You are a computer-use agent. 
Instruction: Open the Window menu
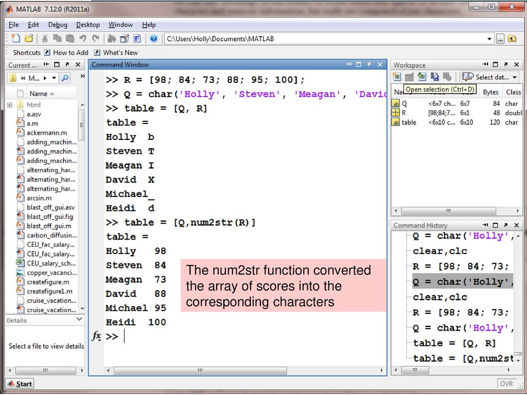[120, 25]
